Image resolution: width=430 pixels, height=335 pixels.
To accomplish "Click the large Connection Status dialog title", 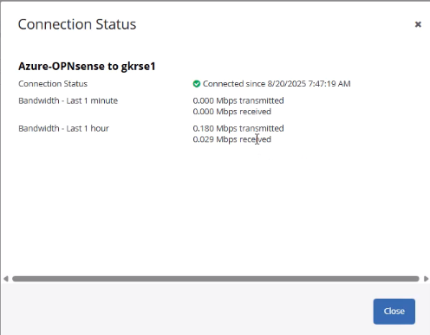I will point(77,24).
